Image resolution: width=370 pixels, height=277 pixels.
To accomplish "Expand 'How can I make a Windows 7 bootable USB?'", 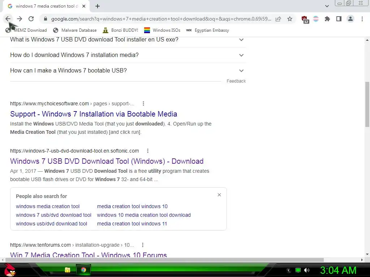I will 128,71.
